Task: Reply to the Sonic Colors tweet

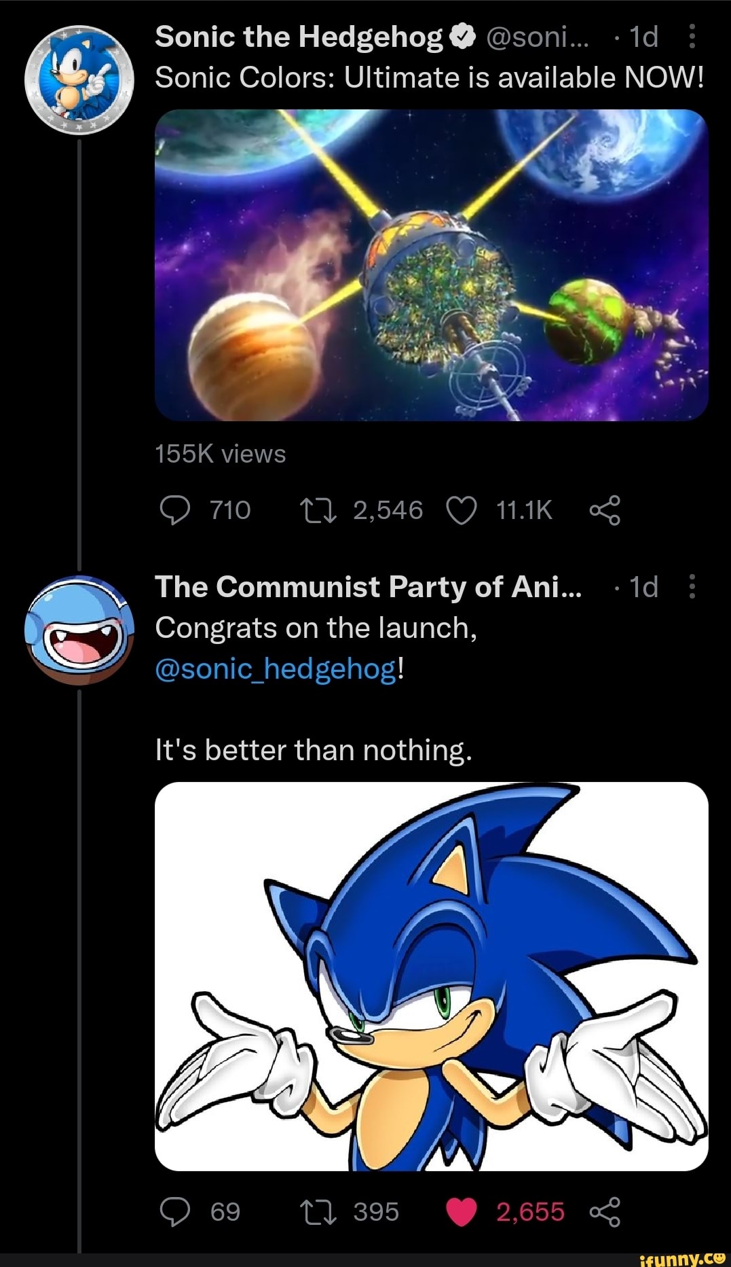Action: click(176, 510)
